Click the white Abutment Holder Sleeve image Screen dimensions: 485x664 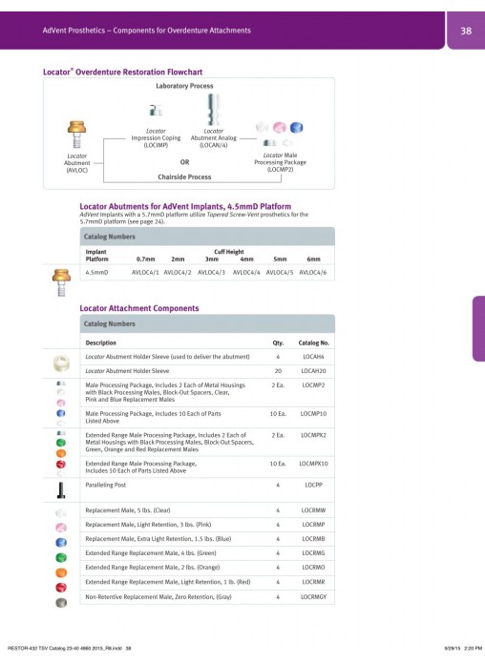[61, 363]
